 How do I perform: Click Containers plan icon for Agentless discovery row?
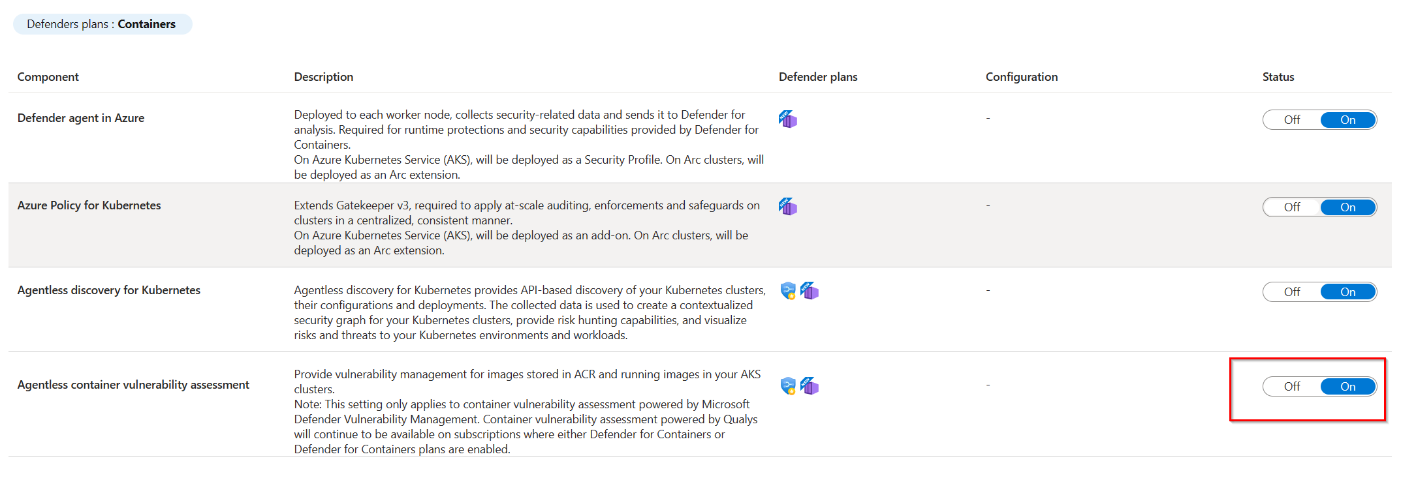point(810,291)
